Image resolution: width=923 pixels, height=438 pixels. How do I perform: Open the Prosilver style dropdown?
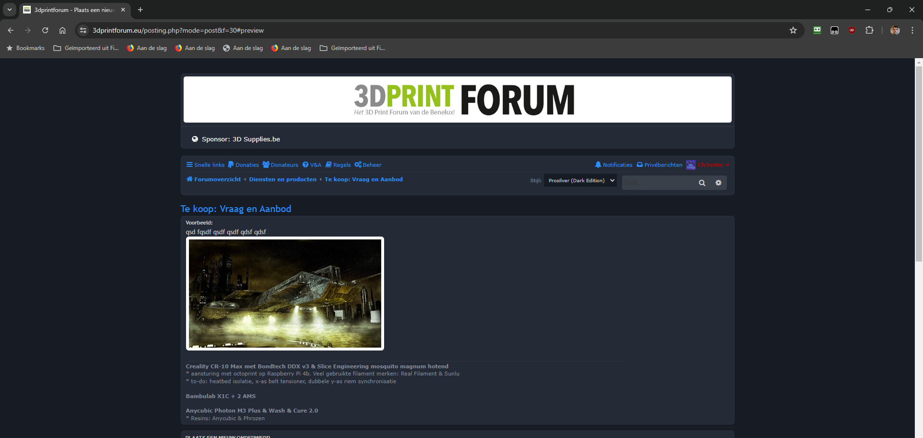[580, 181]
